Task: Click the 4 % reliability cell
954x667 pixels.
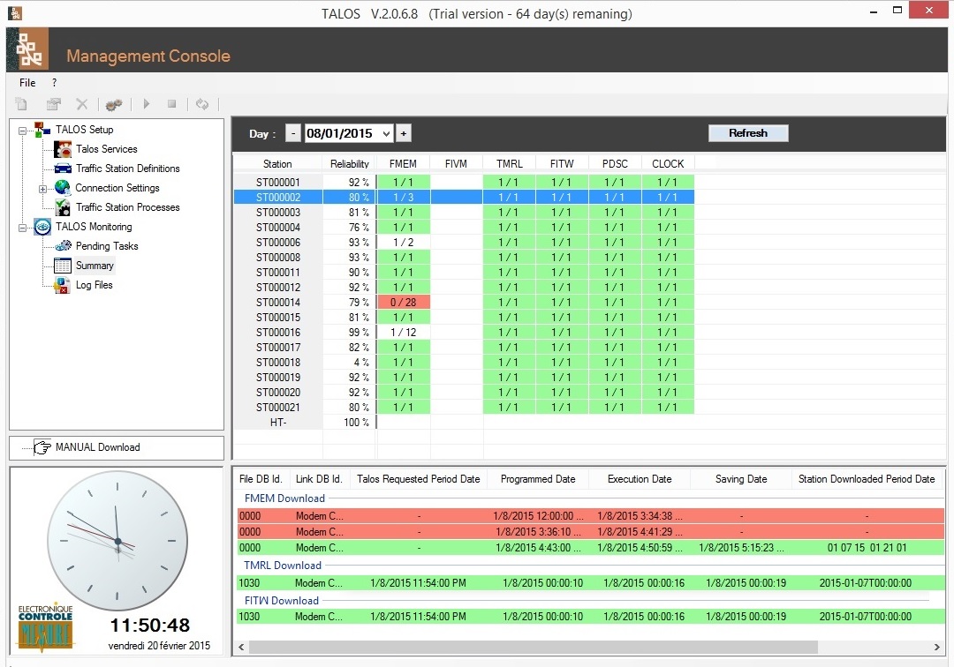Action: [x=350, y=362]
